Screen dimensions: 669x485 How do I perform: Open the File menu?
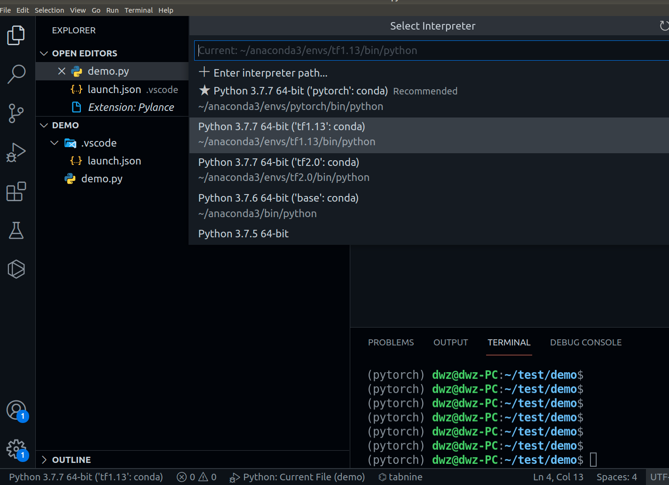(x=5, y=10)
